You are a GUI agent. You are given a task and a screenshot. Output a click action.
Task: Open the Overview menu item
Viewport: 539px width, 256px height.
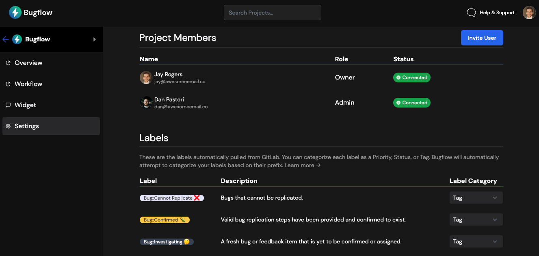tap(51, 63)
